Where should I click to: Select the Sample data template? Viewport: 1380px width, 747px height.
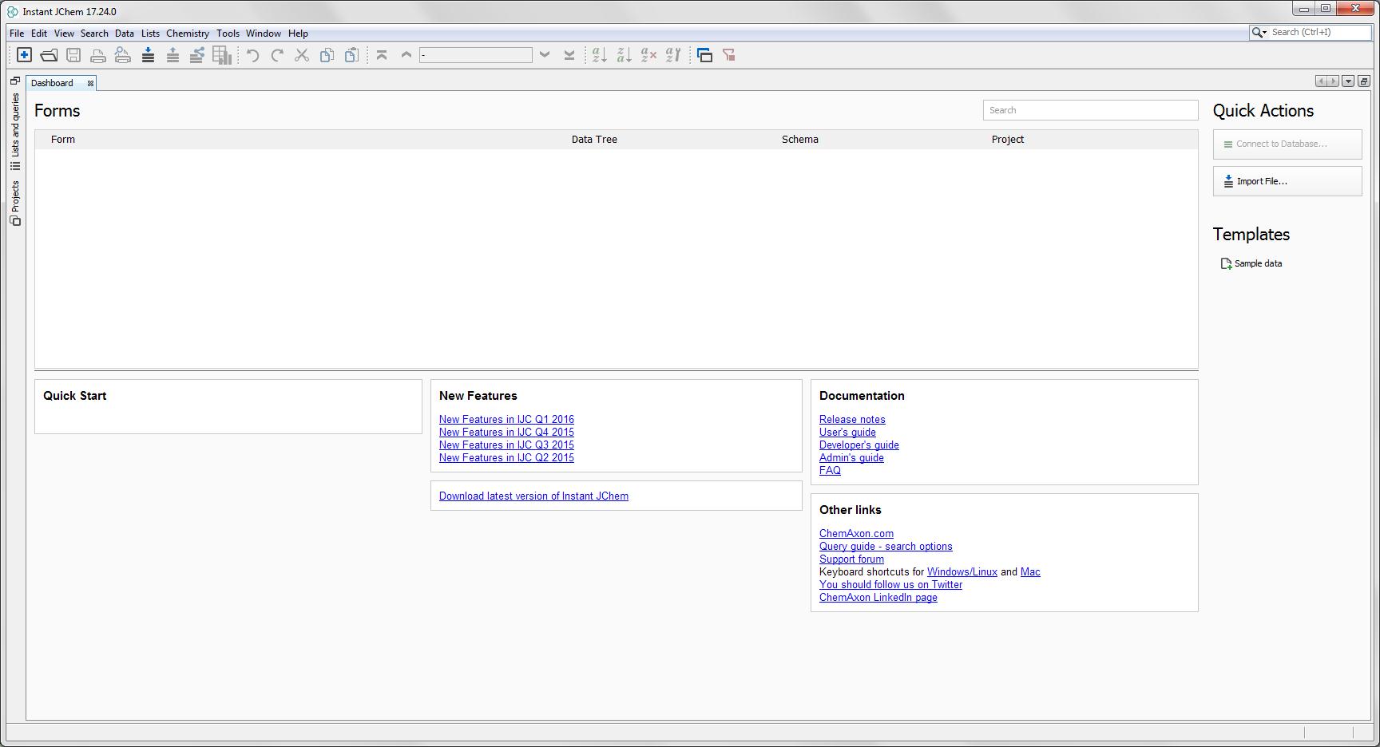[x=1251, y=263]
